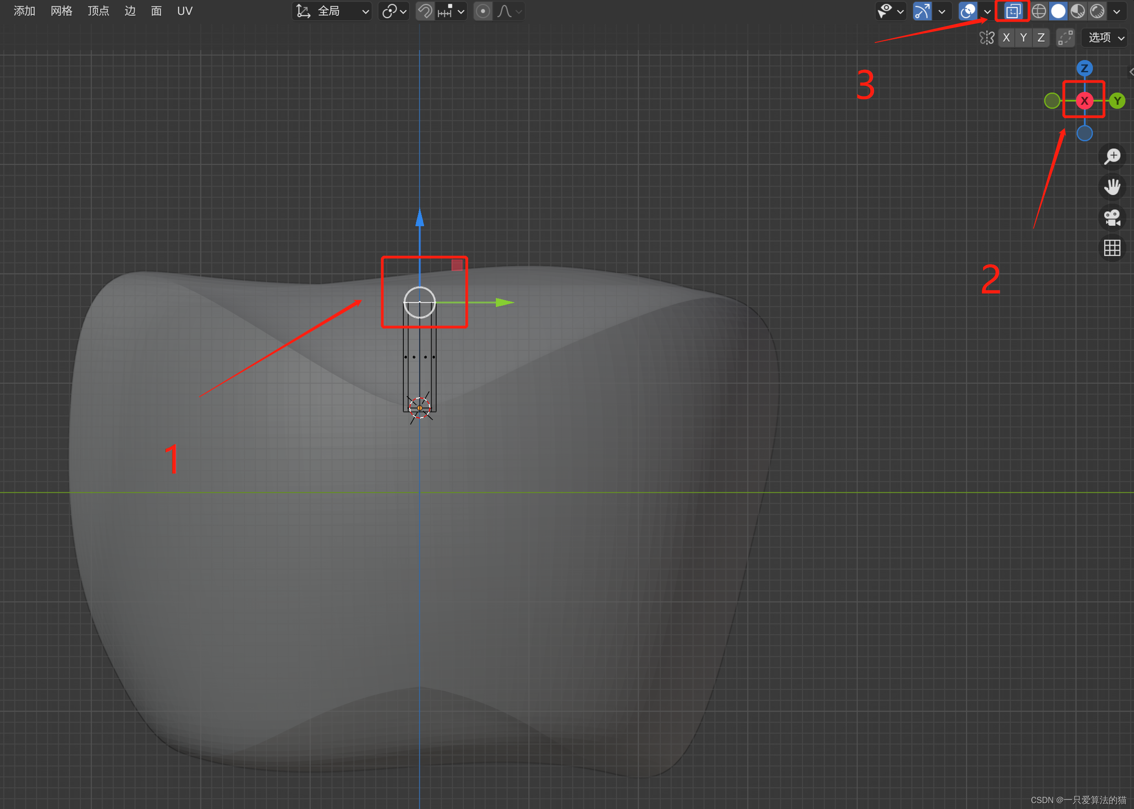Toggle the snapping magnet
This screenshot has height=809, width=1134.
coord(425,11)
